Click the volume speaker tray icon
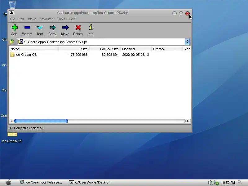The width and height of the screenshot is (248, 186). pyautogui.click(x=210, y=183)
